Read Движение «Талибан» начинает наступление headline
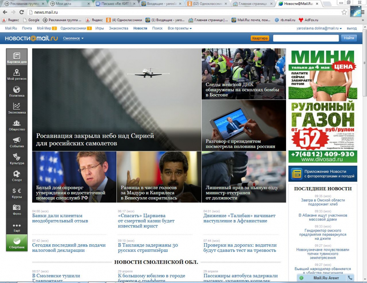The width and height of the screenshot is (367, 283). tap(239, 218)
